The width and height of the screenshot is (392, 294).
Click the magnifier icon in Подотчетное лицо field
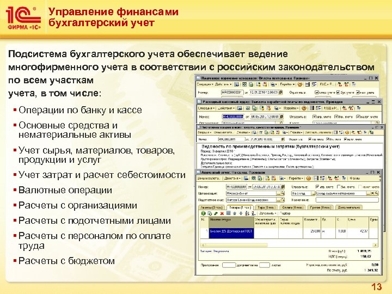tap(283, 200)
